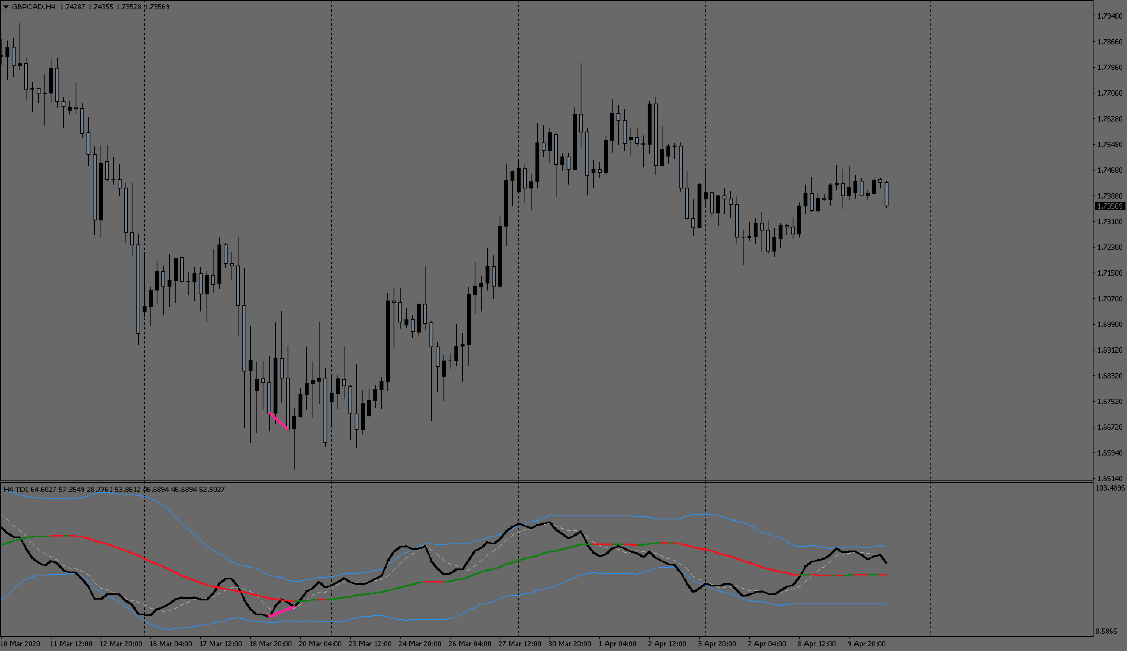Click the H4 TDI indicator label

point(16,490)
